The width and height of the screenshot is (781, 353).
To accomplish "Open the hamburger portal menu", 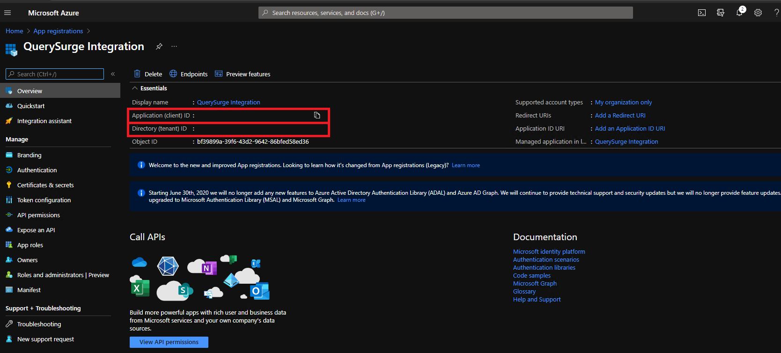I will point(7,13).
